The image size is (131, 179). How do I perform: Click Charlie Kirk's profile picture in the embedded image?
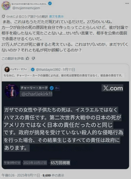tap(12, 91)
